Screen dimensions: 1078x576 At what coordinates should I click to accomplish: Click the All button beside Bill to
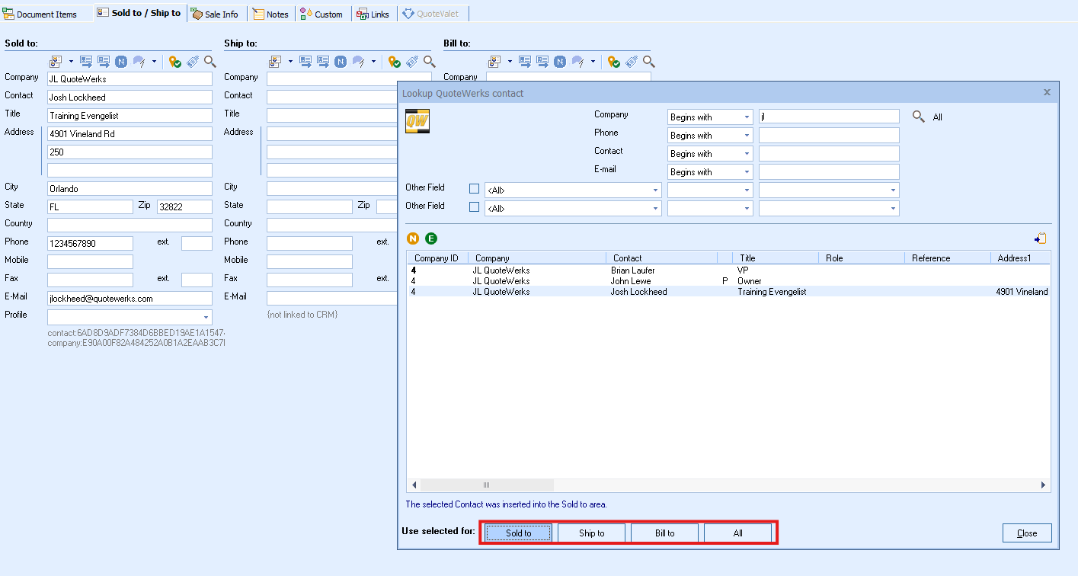pyautogui.click(x=738, y=533)
